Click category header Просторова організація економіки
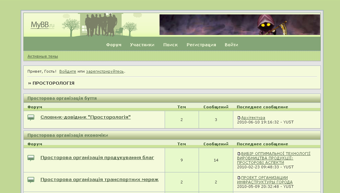 [x=68, y=135]
